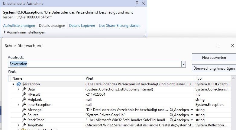Expand the TargetSite property node
This screenshot has width=236, height=130.
pos(18,125)
